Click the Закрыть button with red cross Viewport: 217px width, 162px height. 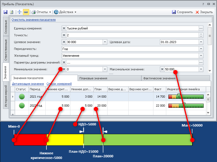204,12
